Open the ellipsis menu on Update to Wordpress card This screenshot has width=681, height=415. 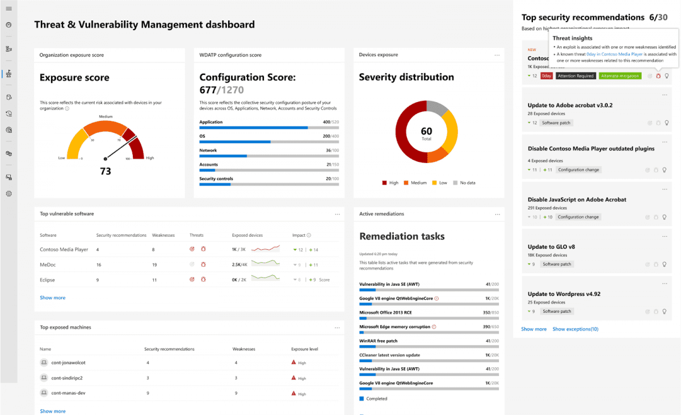point(665,283)
